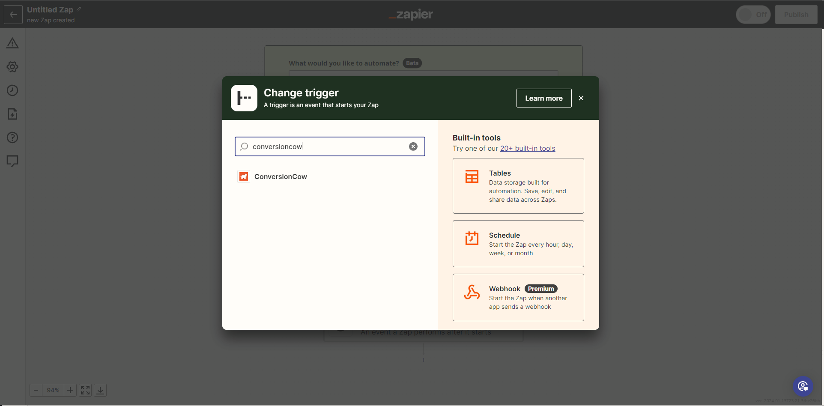This screenshot has height=406, width=824.
Task: Click the fit-to-view icon
Action: [85, 390]
